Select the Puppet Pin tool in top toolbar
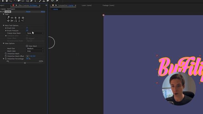The image size is (203, 114). pyautogui.click(x=57, y=1)
